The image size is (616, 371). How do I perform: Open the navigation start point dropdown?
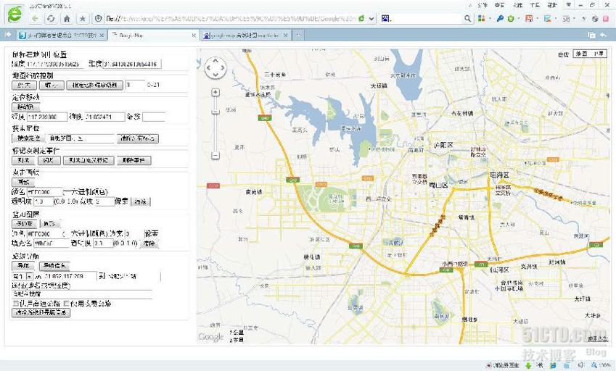[30, 276]
